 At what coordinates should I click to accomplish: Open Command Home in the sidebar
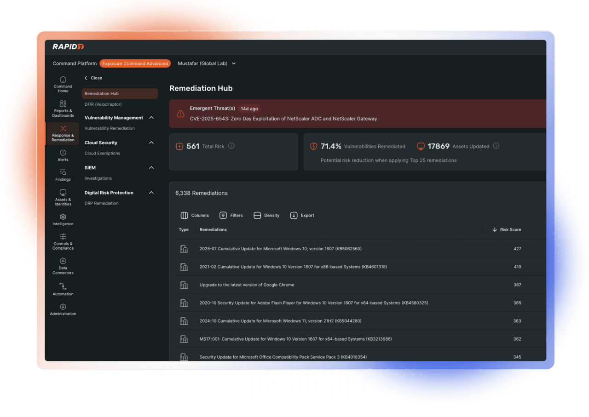(x=63, y=84)
